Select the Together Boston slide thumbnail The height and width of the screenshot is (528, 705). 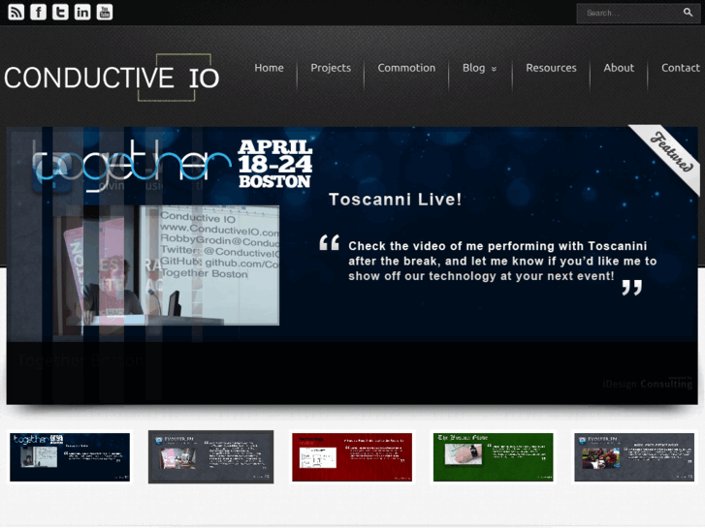pyautogui.click(x=70, y=457)
